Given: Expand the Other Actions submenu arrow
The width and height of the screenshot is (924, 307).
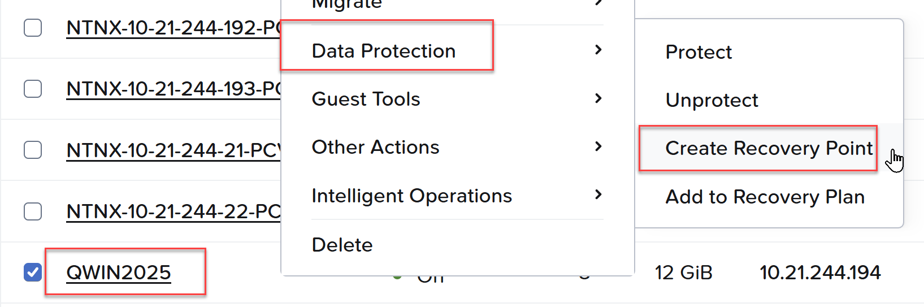Looking at the screenshot, I should point(598,146).
